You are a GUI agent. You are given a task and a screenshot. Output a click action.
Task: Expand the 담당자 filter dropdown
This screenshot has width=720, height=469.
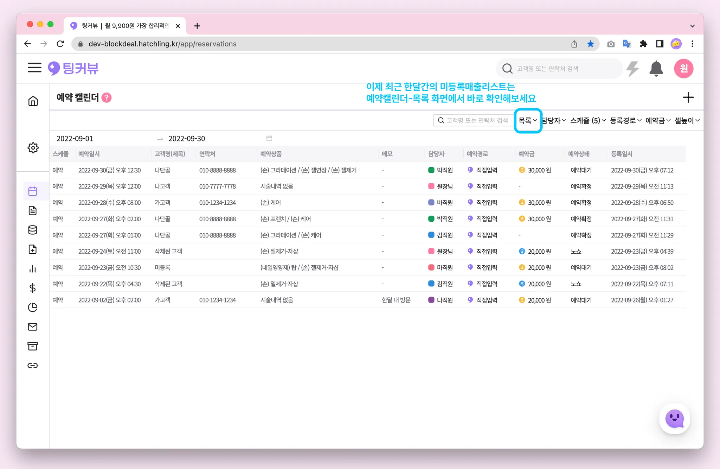point(554,121)
